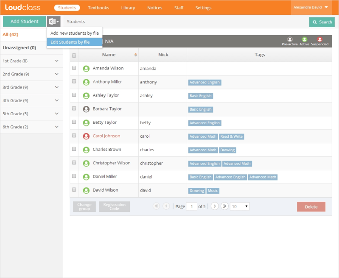Expand the 3rd Grade group
339x278 pixels.
point(57,87)
